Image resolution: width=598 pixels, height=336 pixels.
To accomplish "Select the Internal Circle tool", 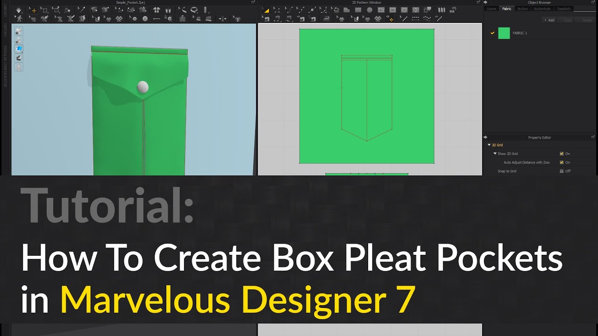I will [x=404, y=10].
